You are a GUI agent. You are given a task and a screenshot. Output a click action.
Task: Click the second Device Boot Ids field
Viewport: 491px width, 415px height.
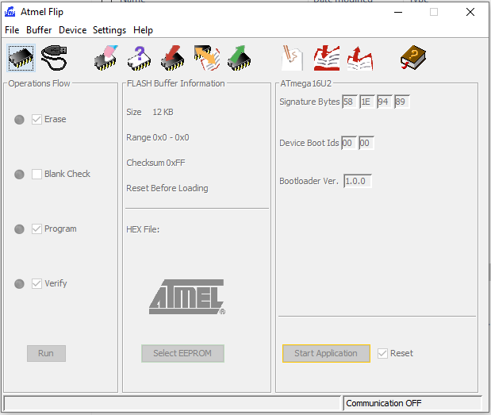point(366,143)
